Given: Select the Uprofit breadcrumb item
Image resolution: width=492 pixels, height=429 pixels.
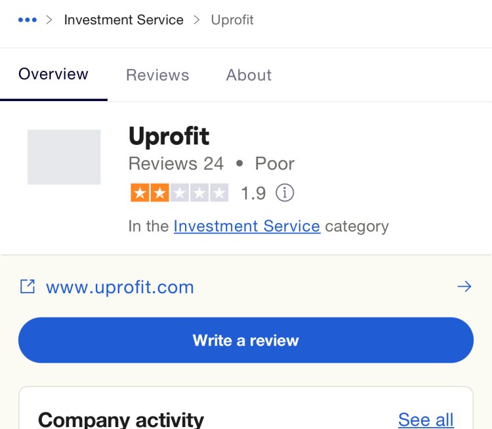Looking at the screenshot, I should tap(232, 20).
